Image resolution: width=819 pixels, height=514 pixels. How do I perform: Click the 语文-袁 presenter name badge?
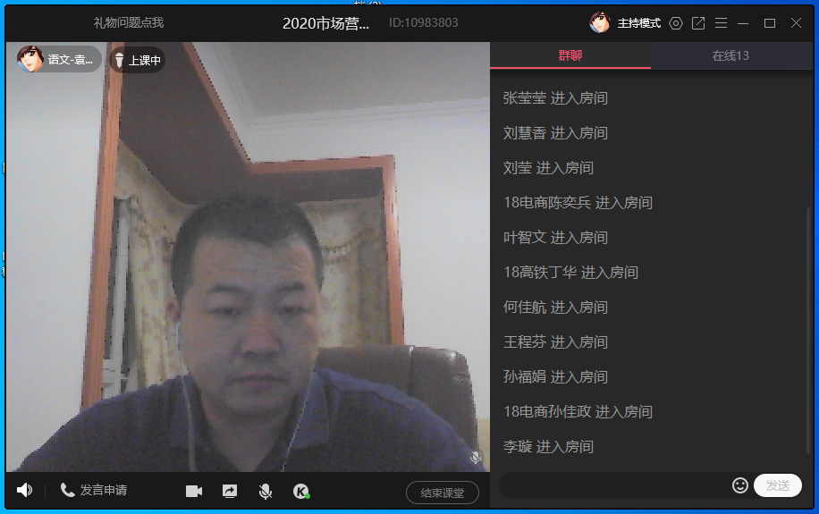coord(59,60)
